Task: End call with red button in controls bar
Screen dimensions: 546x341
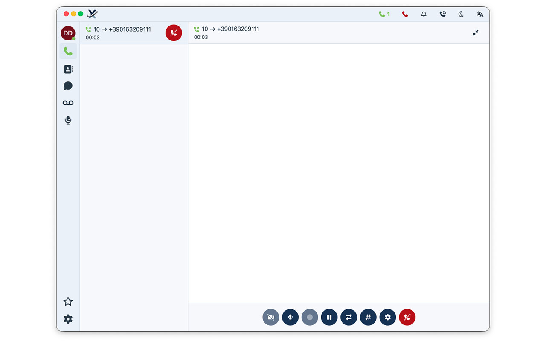Action: [x=407, y=317]
